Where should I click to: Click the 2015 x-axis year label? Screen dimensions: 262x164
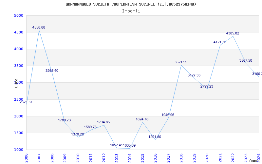tap(142, 158)
